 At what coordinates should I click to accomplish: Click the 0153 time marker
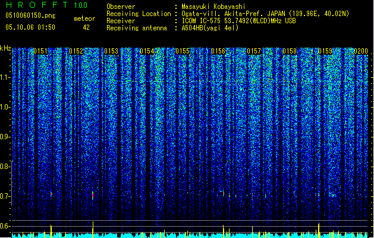(111, 51)
